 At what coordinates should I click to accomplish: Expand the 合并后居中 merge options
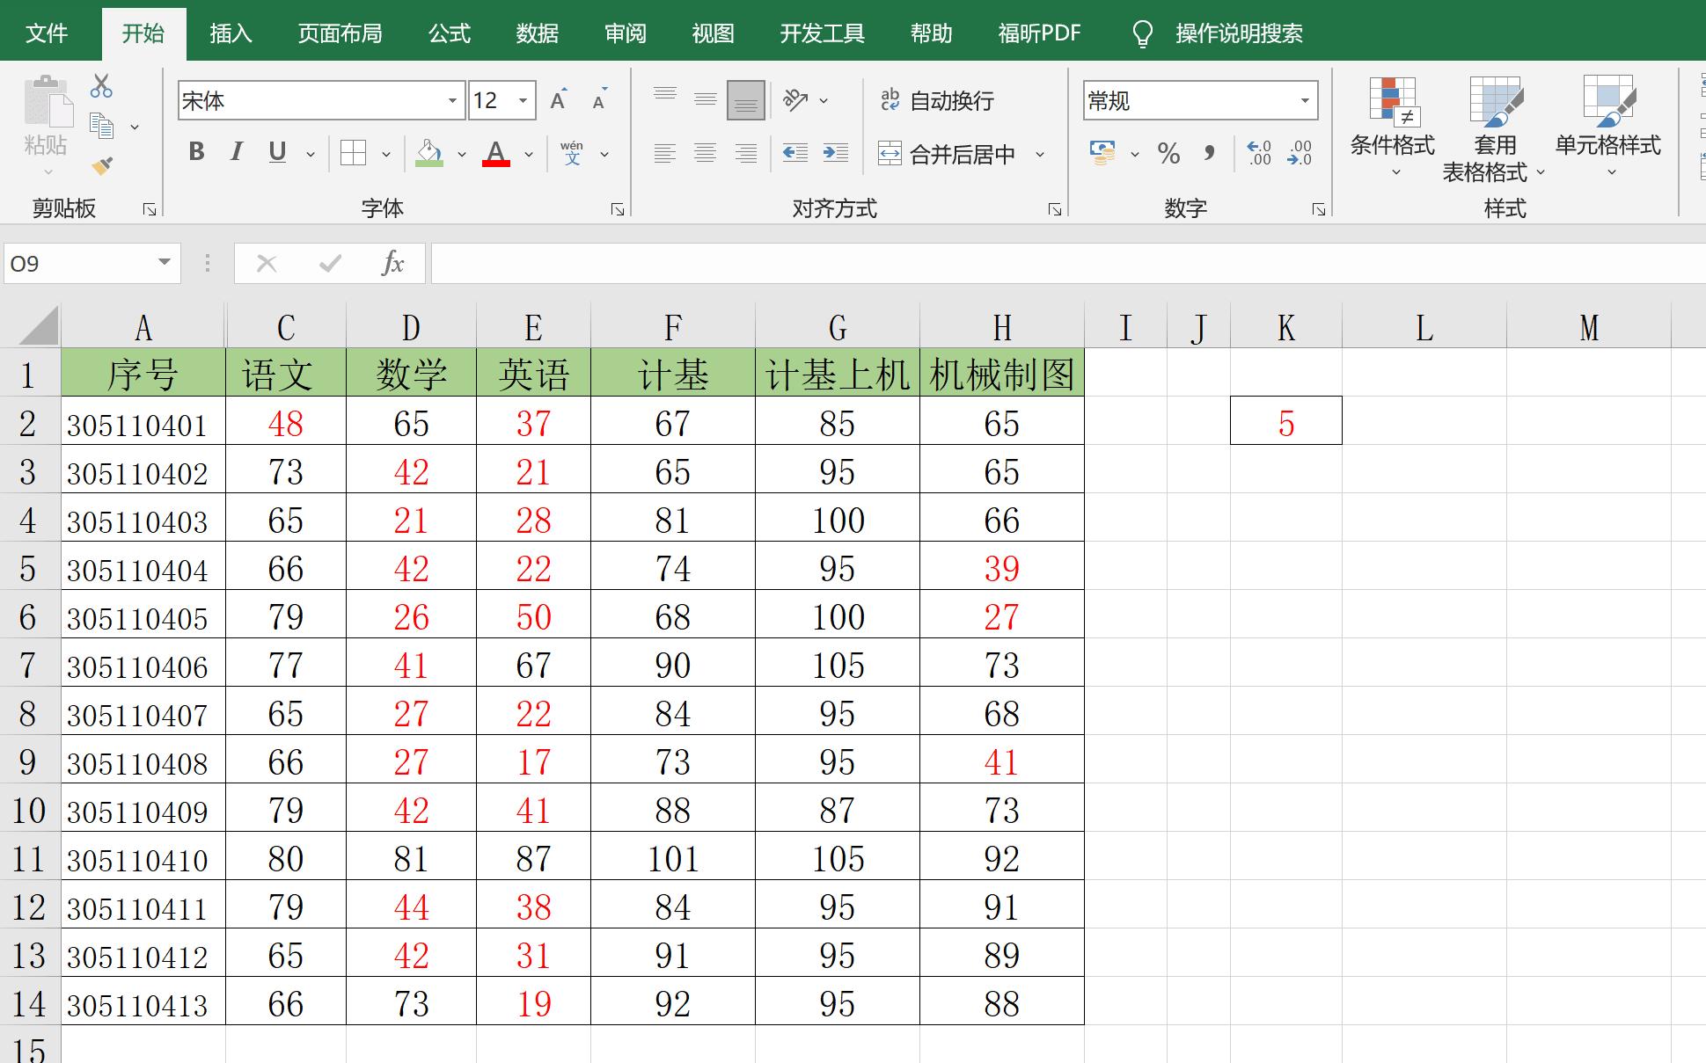1041,153
